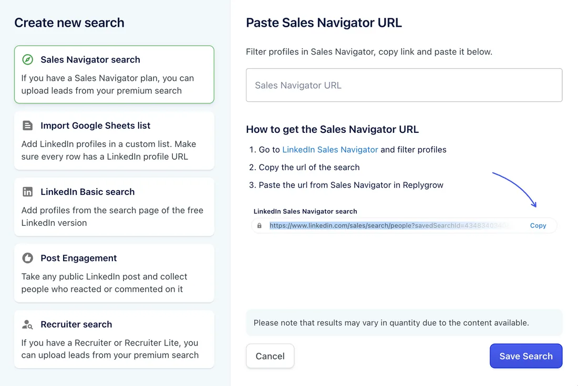Click the person-search icon of Recruiter search
This screenshot has width=578, height=386.
(x=28, y=325)
